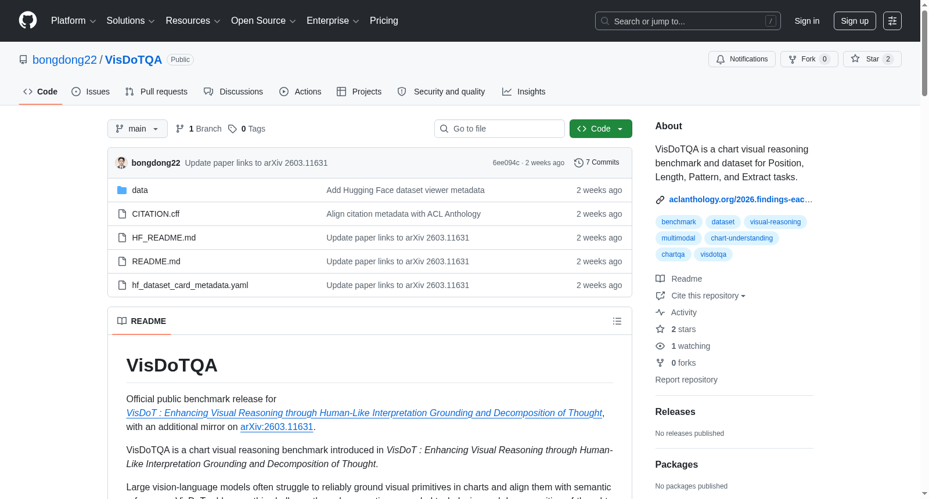Click the repository icon before bongdong22
This screenshot has height=499, width=929.
[23, 60]
